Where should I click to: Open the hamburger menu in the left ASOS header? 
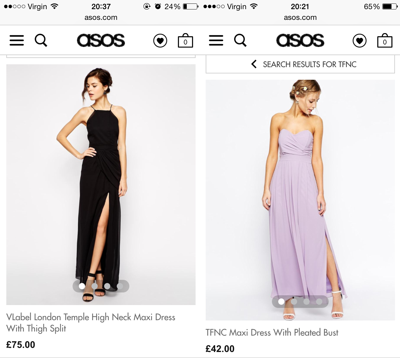pyautogui.click(x=17, y=40)
